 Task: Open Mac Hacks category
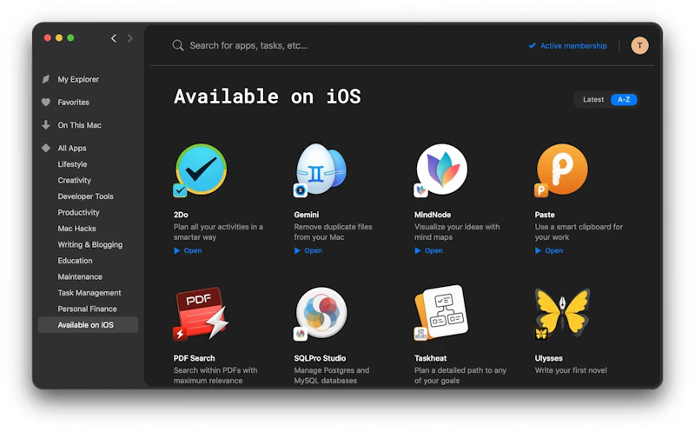point(76,229)
